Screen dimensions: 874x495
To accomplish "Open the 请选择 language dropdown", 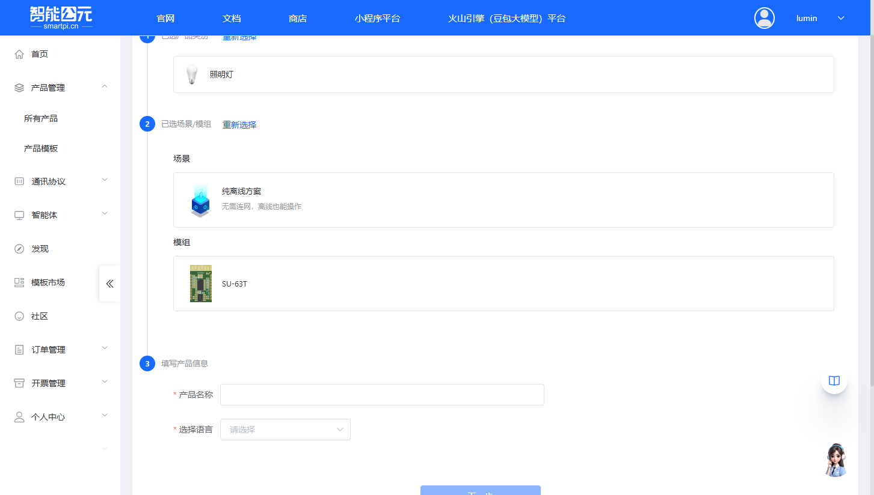I will click(x=285, y=429).
